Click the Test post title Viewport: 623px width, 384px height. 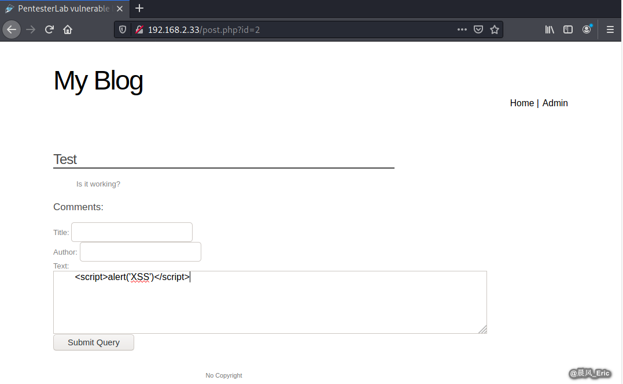point(65,159)
